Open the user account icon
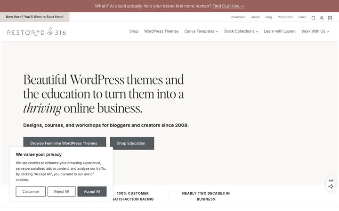The height and width of the screenshot is (211, 339). click(322, 18)
